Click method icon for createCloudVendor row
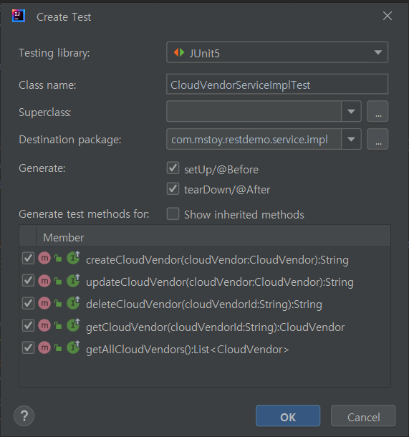The image size is (409, 437). pos(44,259)
